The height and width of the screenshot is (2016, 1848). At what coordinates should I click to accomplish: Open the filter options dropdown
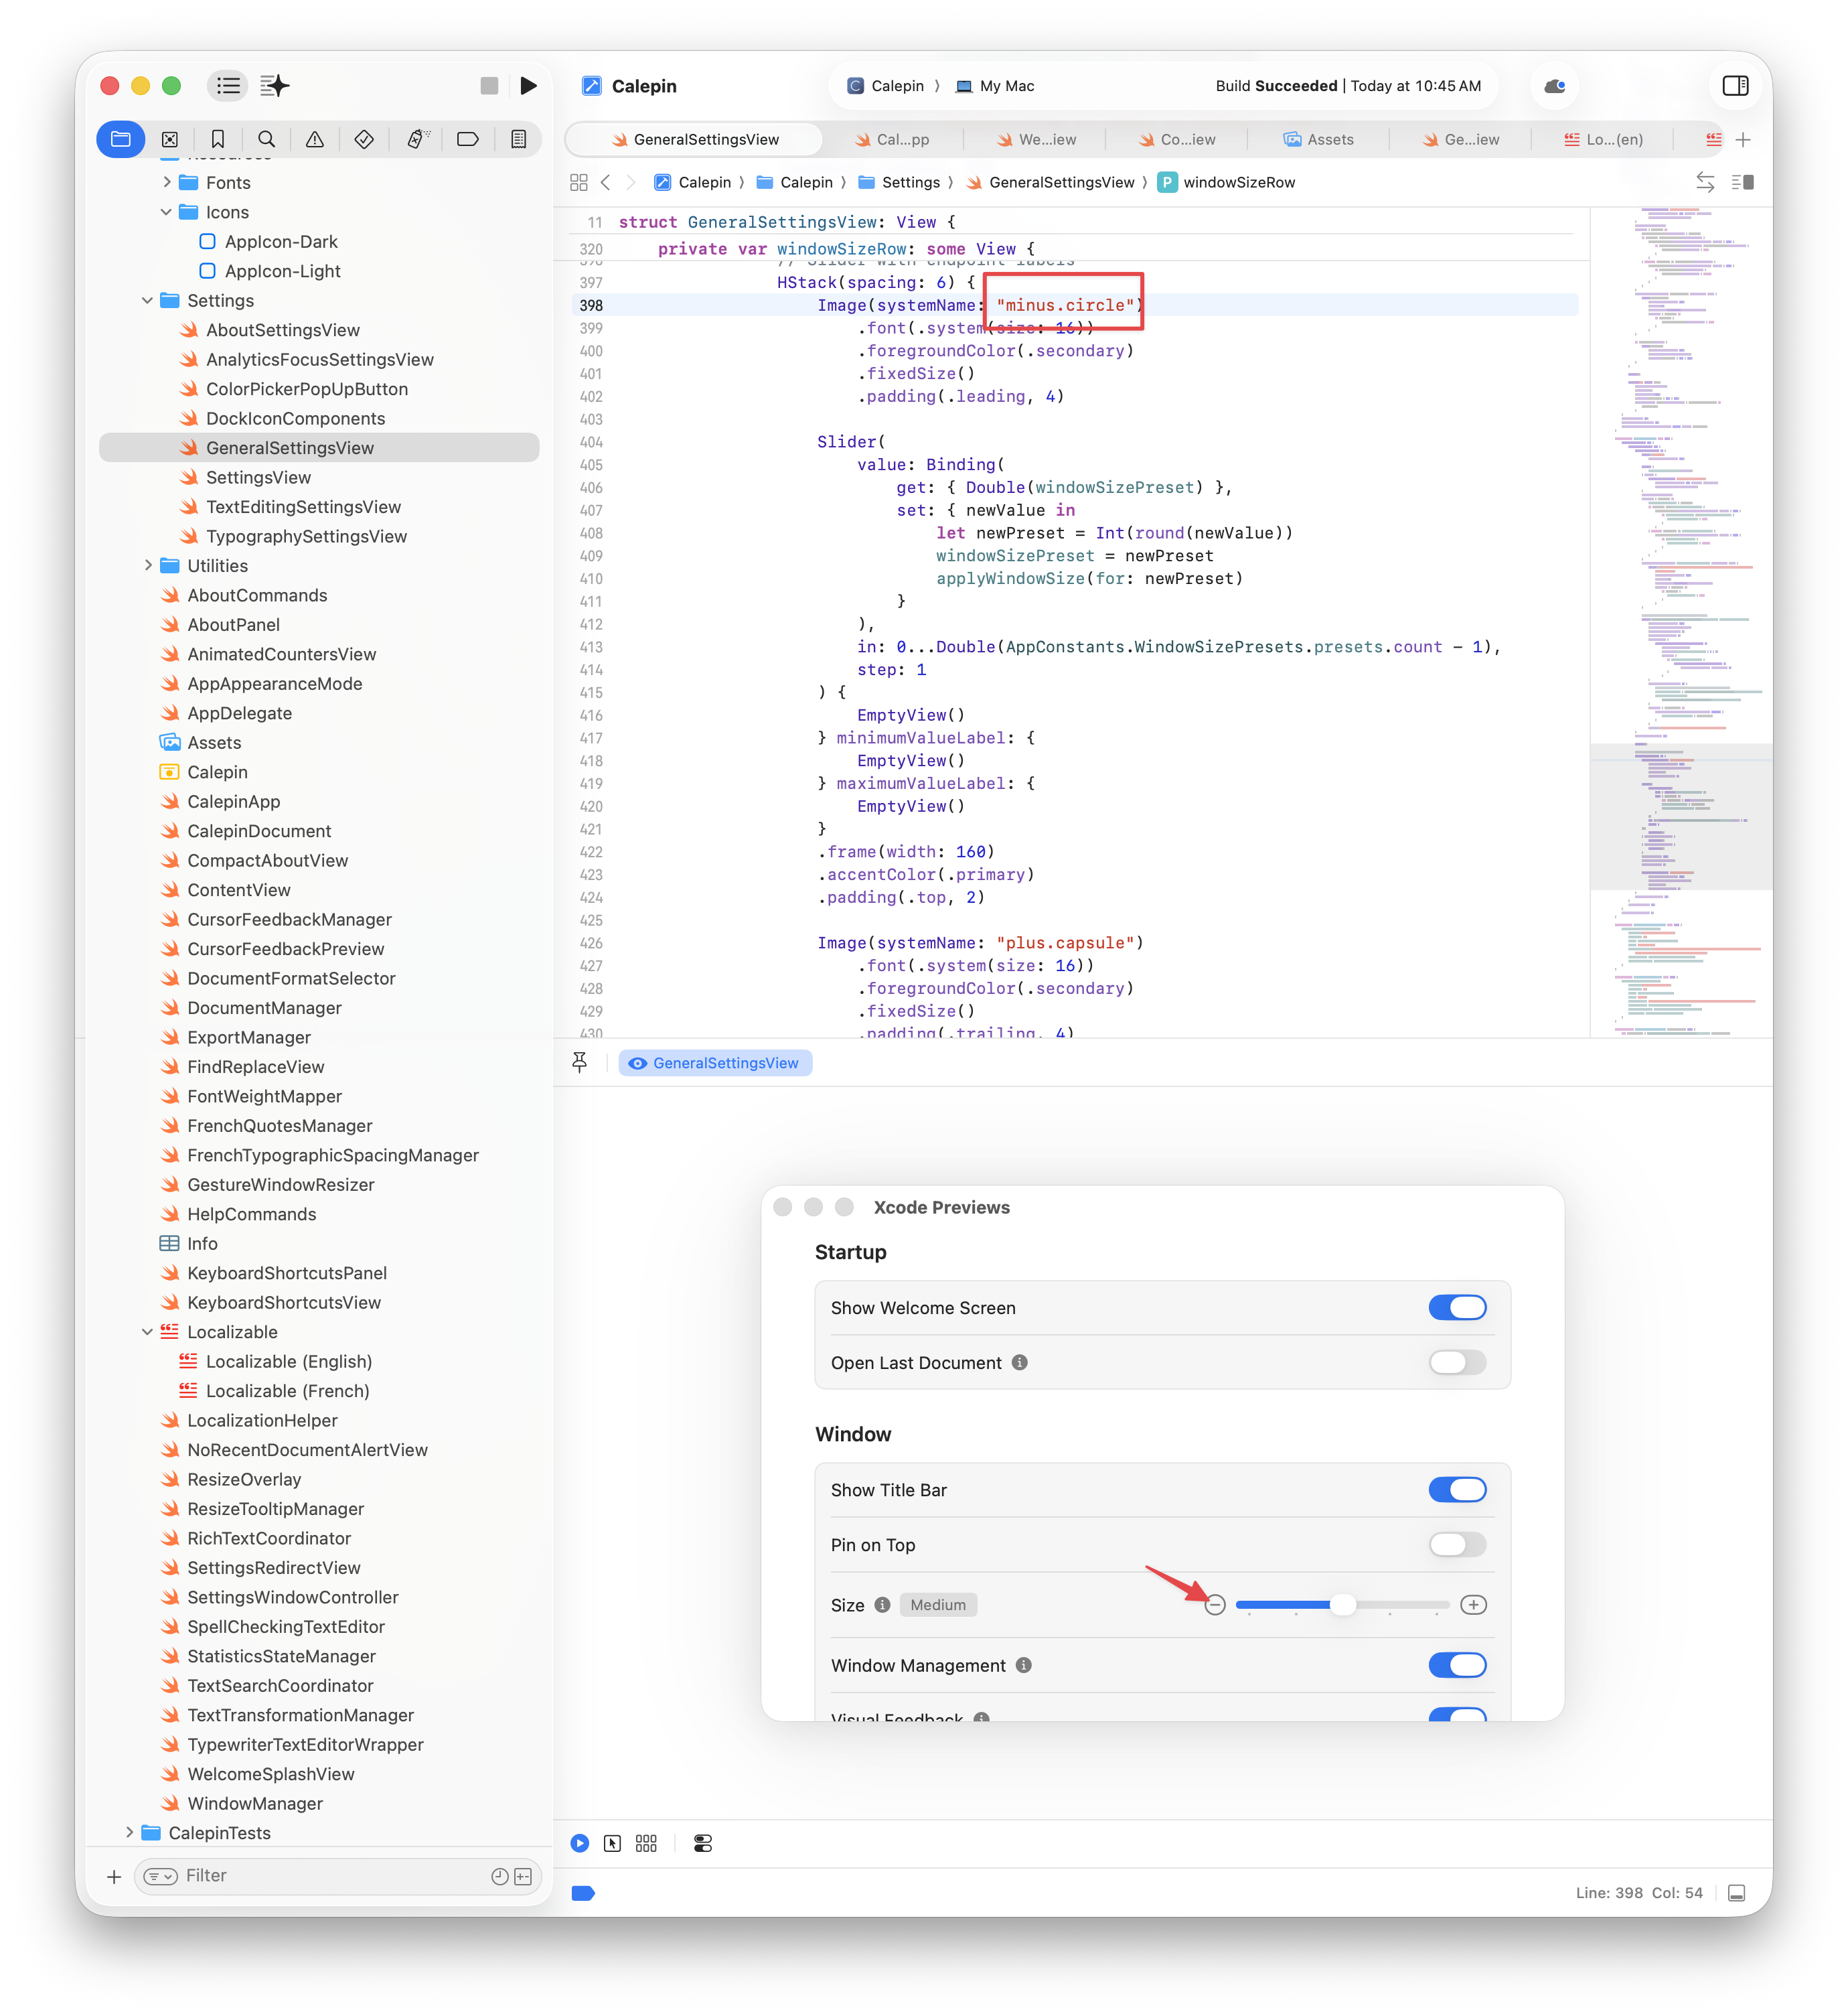(160, 1876)
